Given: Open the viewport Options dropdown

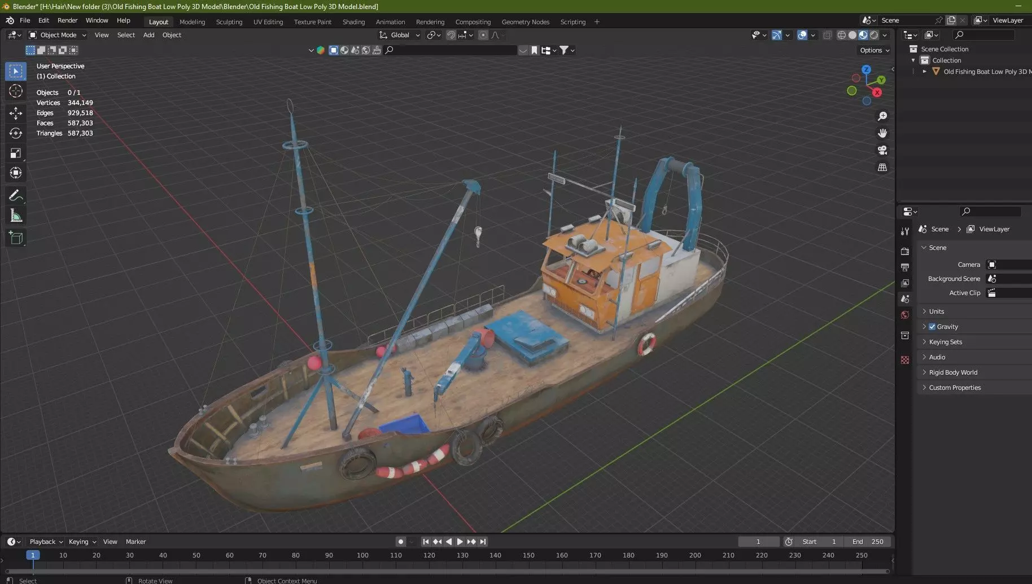Looking at the screenshot, I should (x=874, y=50).
